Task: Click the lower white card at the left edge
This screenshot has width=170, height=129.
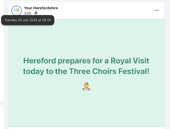Action: click(x=2, y=118)
